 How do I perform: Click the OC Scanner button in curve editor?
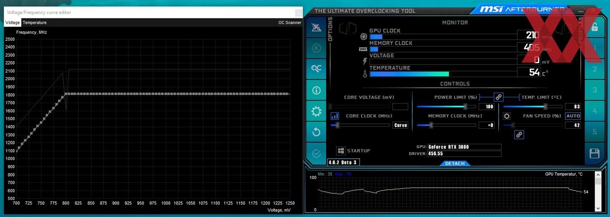(x=290, y=23)
